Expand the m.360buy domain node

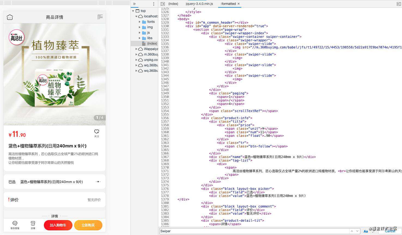136,54
